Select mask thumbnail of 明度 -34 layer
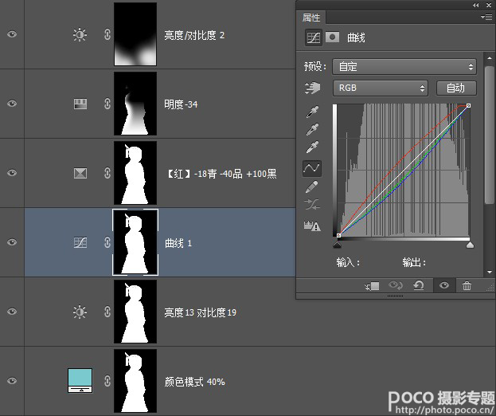Viewport: 496px width, 416px height. coord(135,104)
